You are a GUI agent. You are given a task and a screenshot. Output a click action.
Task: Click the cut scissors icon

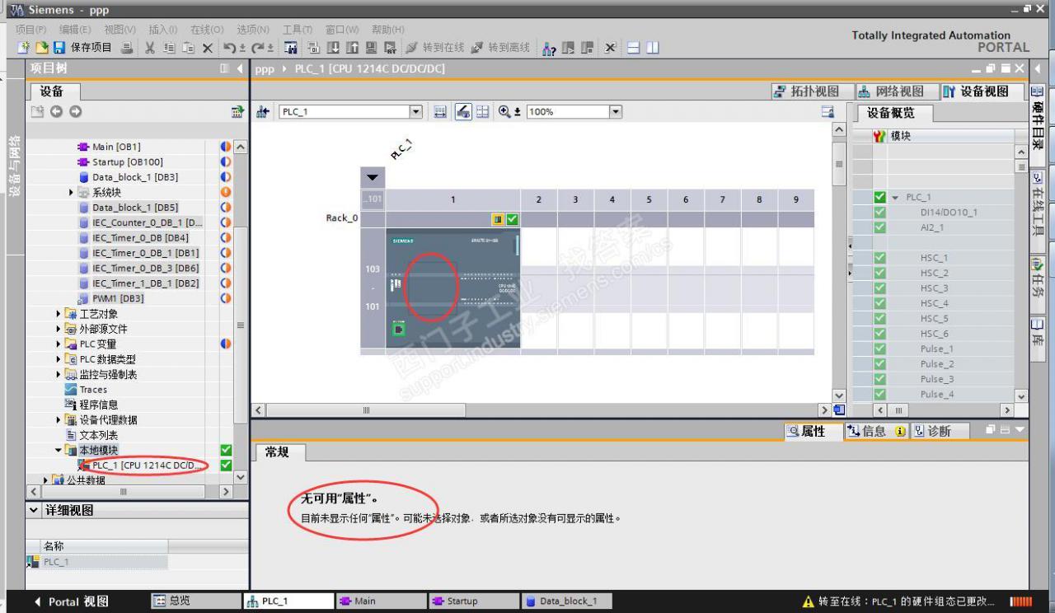[x=150, y=48]
